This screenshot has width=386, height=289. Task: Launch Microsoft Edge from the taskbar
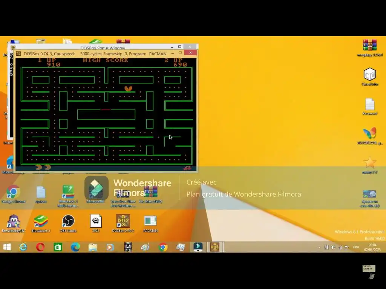click(75, 247)
